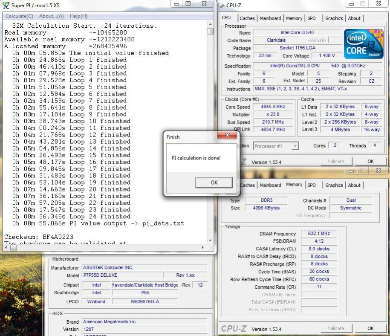Click Channels # value Dual
The height and width of the screenshot is (336, 390).
pos(351,200)
